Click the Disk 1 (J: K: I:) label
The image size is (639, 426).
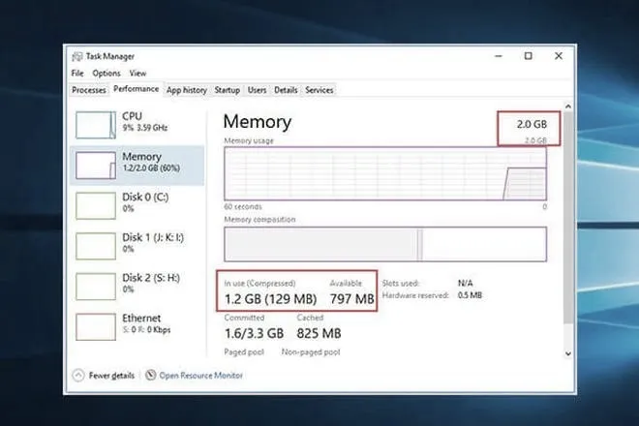153,237
